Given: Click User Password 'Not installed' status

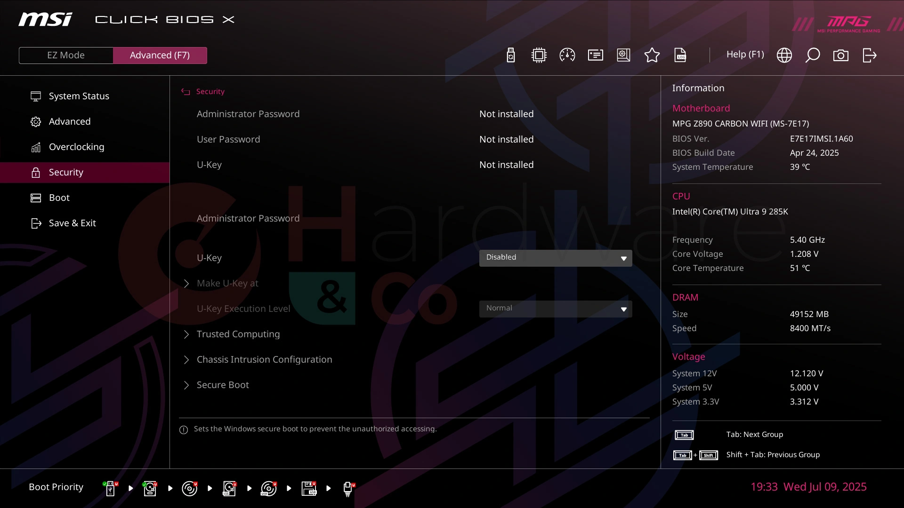Looking at the screenshot, I should click(x=506, y=139).
